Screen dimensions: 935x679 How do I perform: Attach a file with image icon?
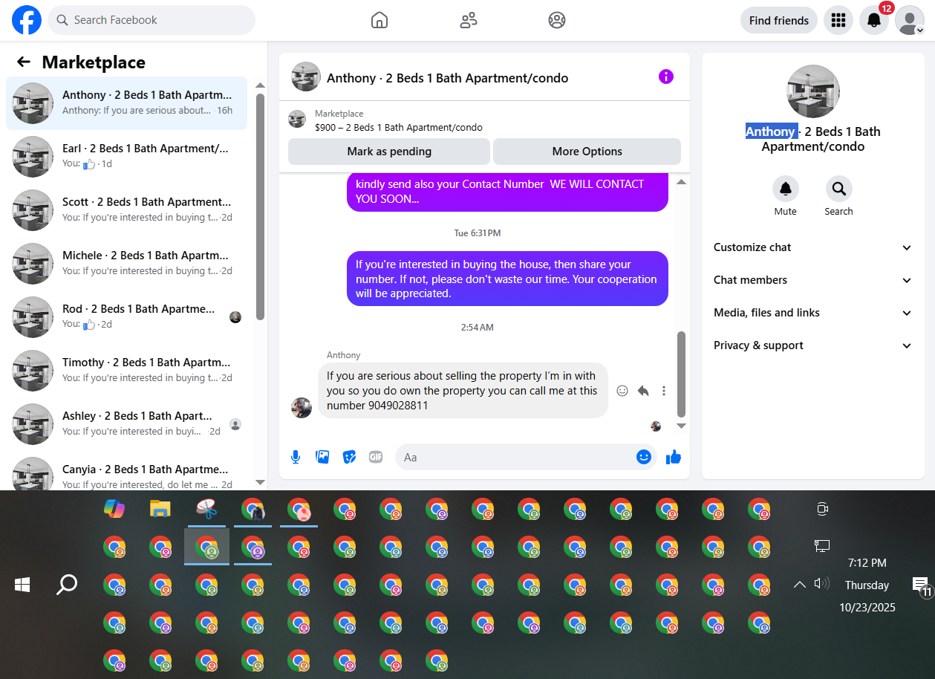pos(322,457)
